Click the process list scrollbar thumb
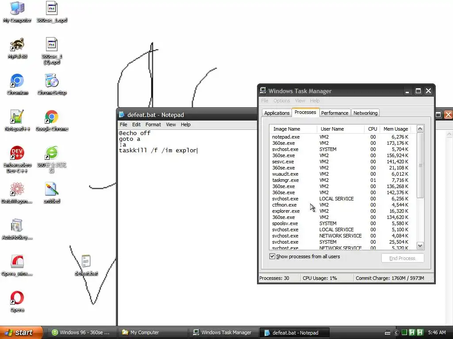Viewport: 453px width, 339px height. pyautogui.click(x=420, y=166)
